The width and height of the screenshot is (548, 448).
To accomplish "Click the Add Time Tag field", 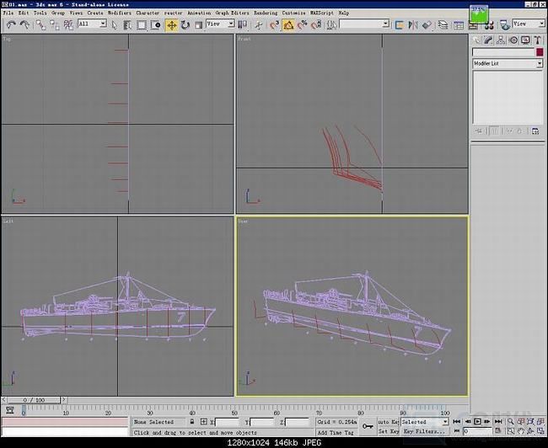I will point(336,432).
